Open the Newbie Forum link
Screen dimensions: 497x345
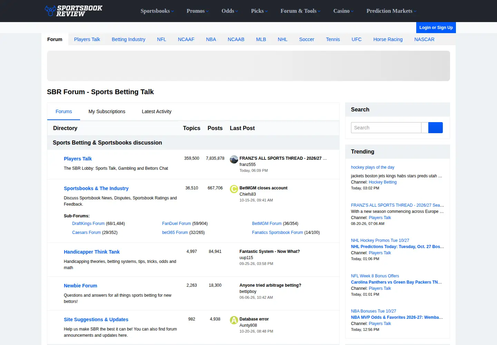[80, 286]
